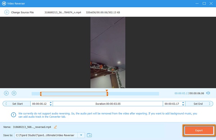Viewport: 216px width, 140px height.
Task: Click the file info 320x656/00:00:06/302.13 KB
Action: click(103, 12)
